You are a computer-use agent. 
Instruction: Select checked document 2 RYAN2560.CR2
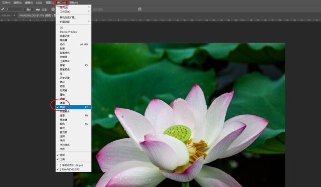tap(74, 169)
